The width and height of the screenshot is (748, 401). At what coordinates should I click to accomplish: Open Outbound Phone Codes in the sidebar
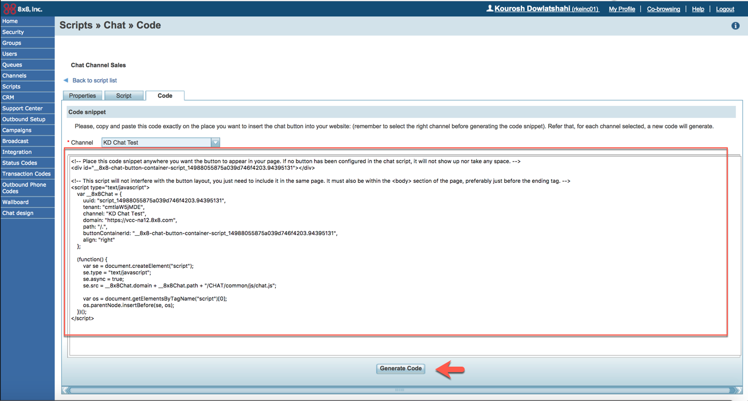pyautogui.click(x=27, y=188)
